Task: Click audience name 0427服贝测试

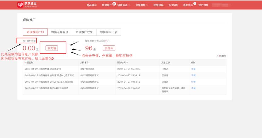Action: [87, 69]
